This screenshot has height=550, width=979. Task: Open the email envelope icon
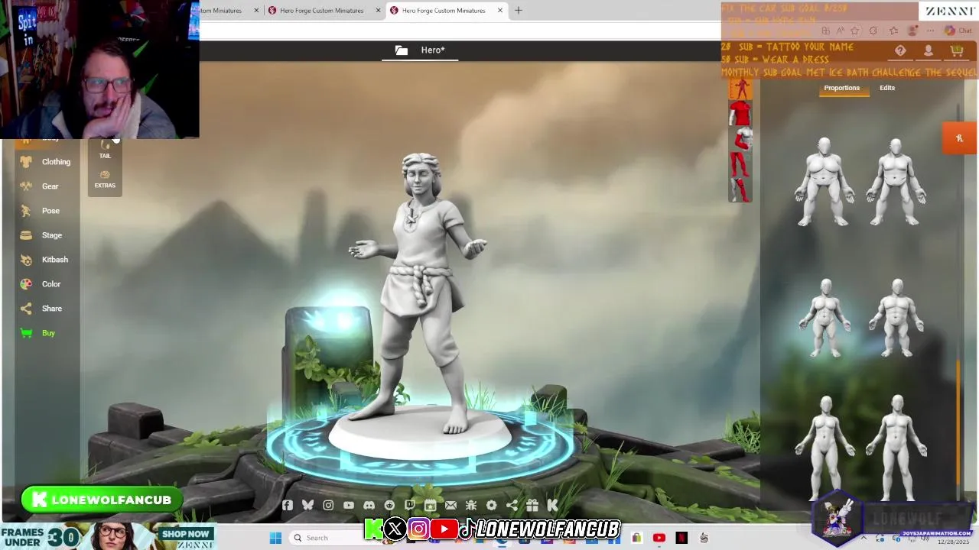pyautogui.click(x=450, y=505)
